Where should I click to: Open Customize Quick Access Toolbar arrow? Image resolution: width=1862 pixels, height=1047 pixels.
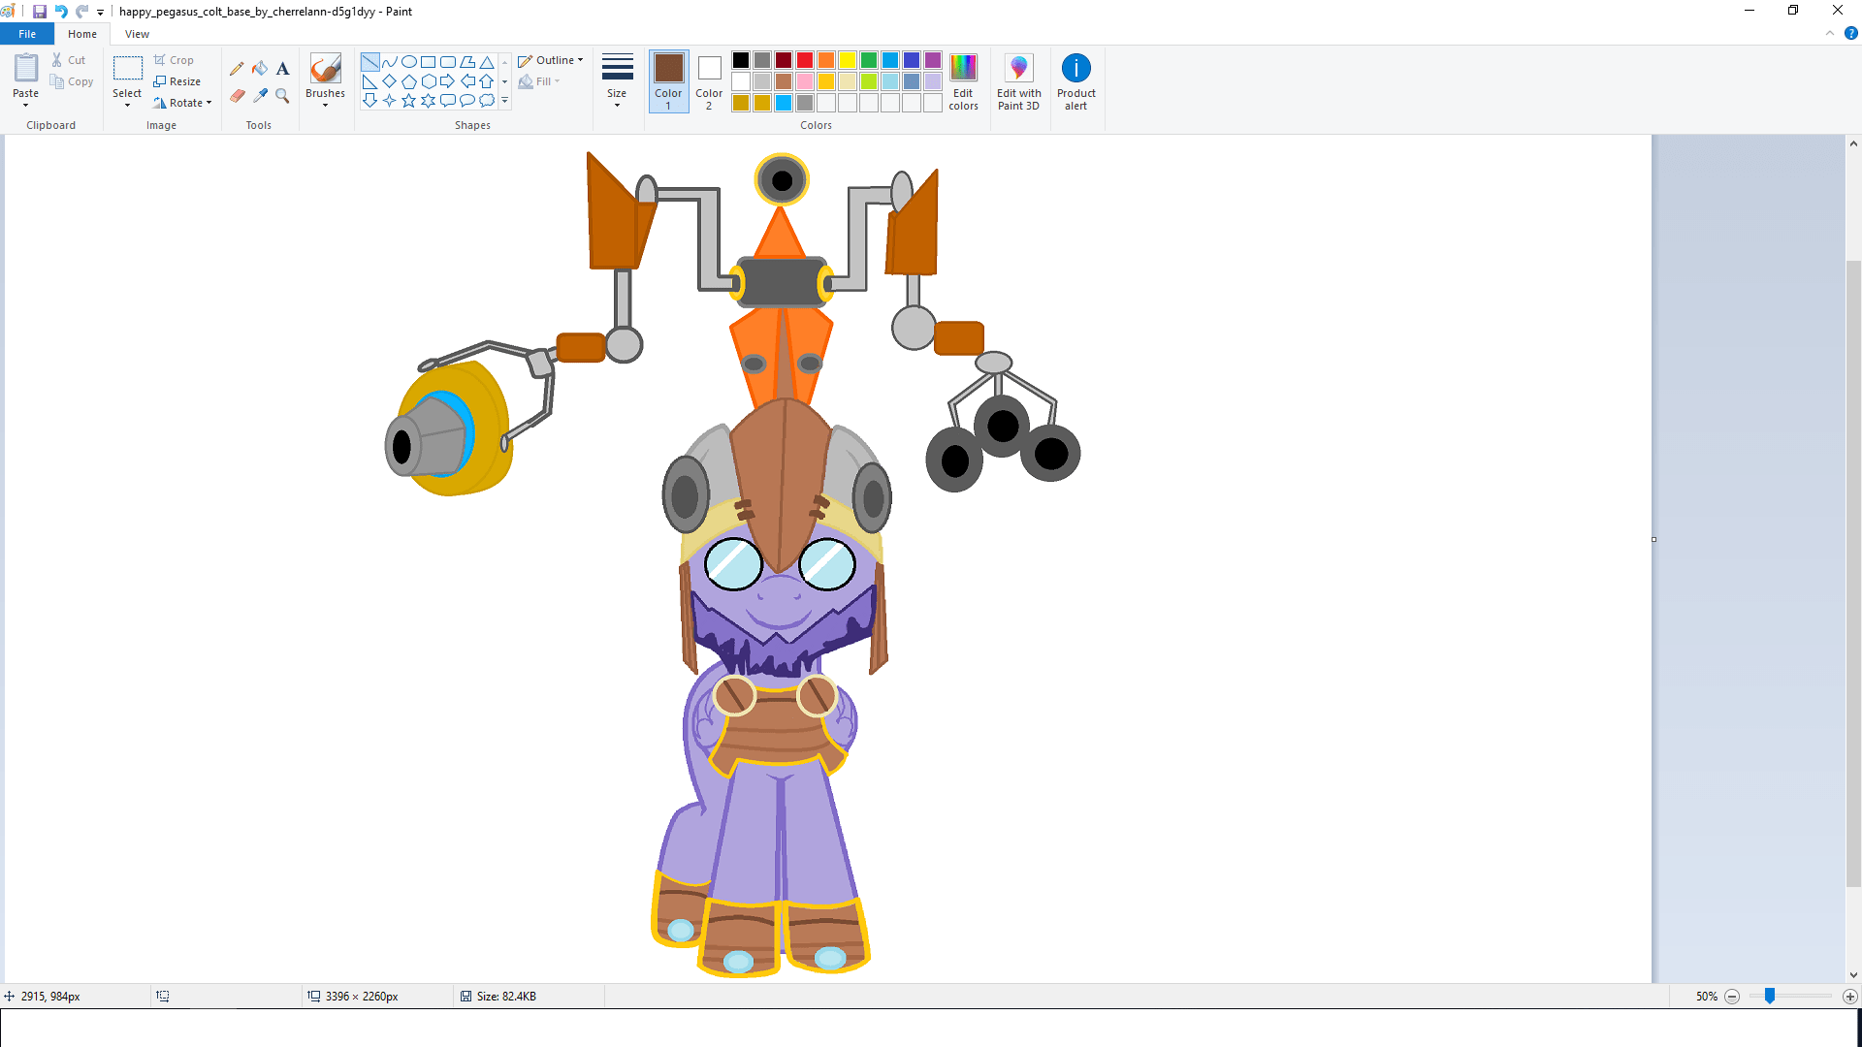pyautogui.click(x=100, y=13)
